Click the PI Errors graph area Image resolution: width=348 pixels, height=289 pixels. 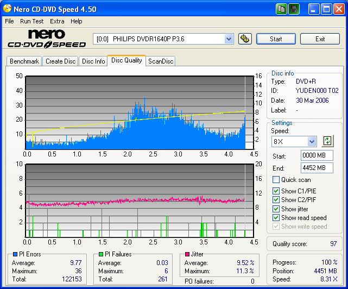(x=140, y=112)
